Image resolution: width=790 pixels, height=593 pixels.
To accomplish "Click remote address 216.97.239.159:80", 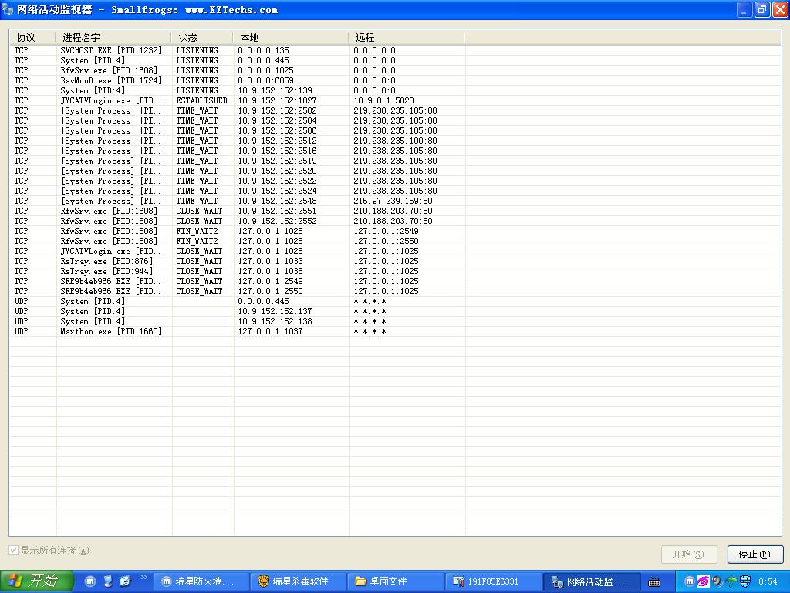I will tap(393, 202).
